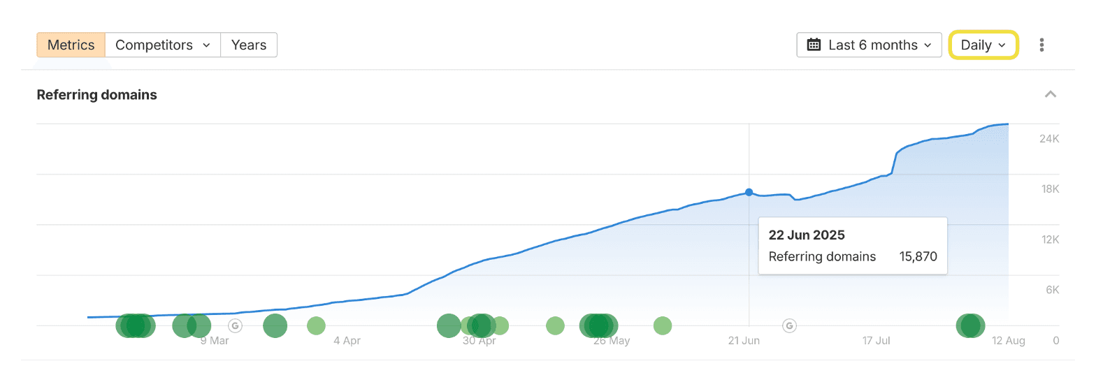Image resolution: width=1096 pixels, height=382 pixels.
Task: Open the Competitors dropdown
Action: click(163, 45)
